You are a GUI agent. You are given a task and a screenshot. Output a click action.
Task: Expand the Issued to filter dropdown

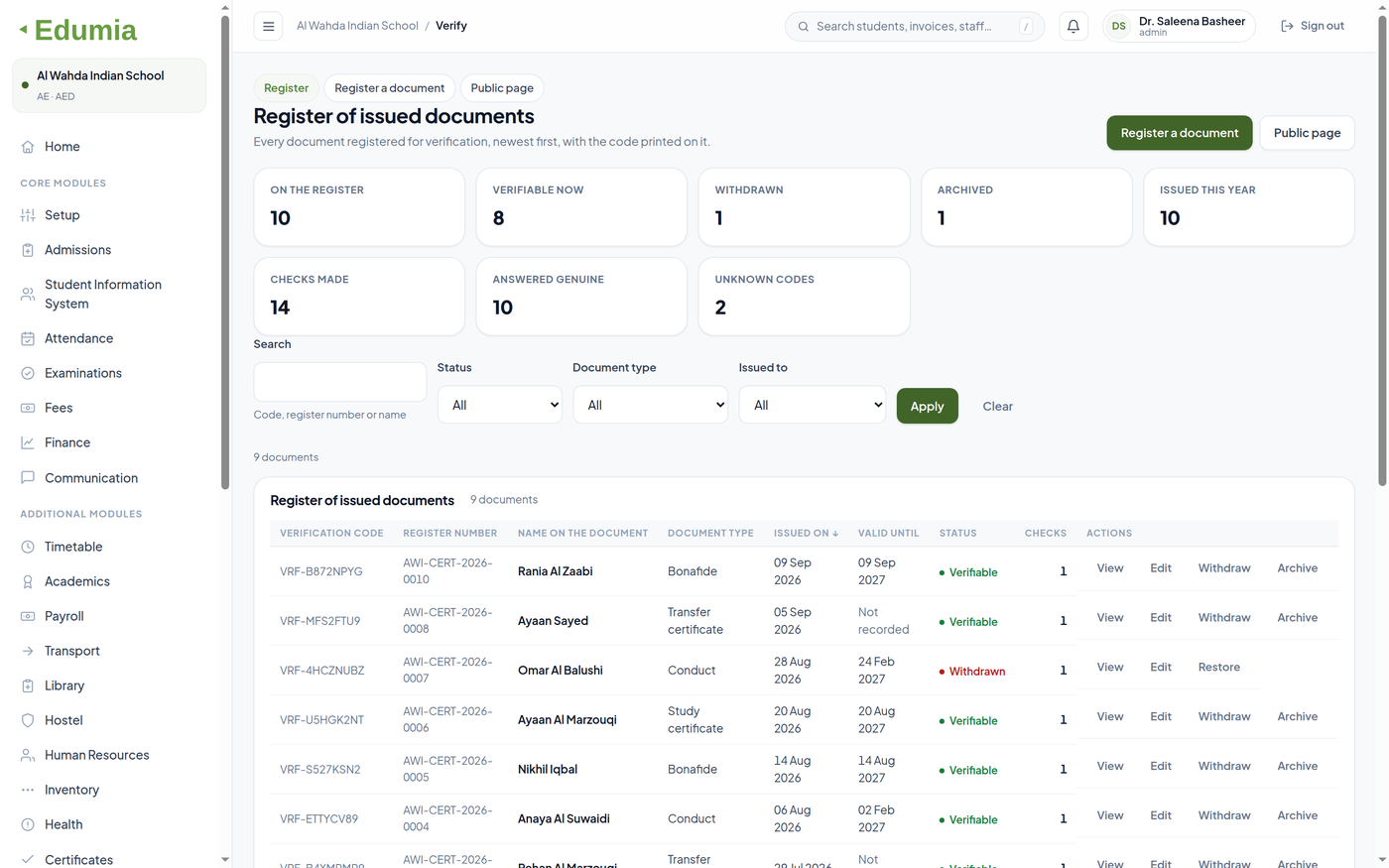(813, 405)
